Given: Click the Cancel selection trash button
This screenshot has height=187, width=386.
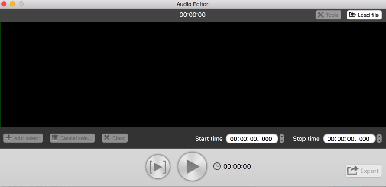Looking at the screenshot, I should [72, 138].
